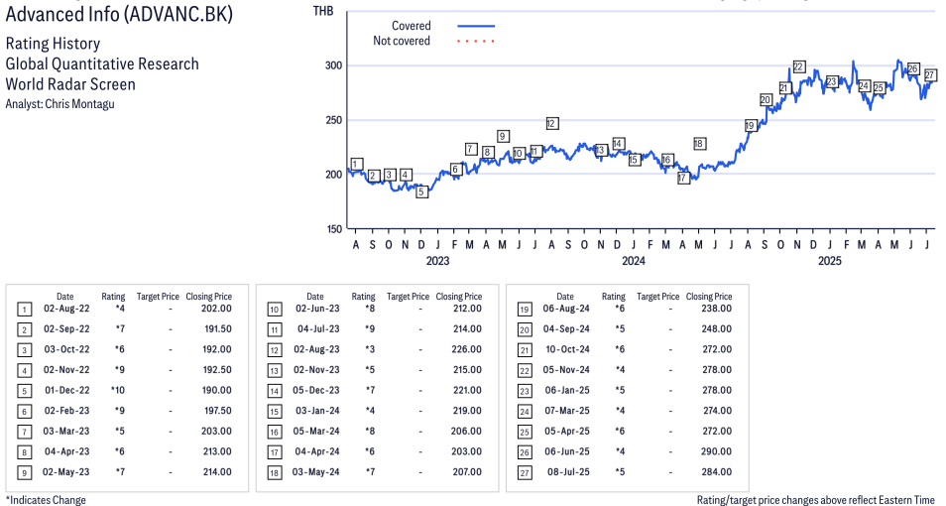Click the 04-Apr-23 date cell

point(66,451)
